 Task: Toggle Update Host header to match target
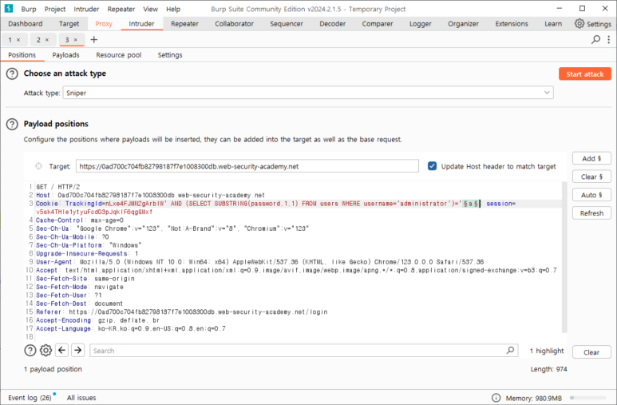click(432, 166)
